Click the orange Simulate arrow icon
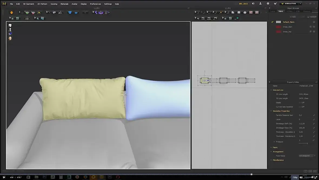319x180 pixels. tap(12, 12)
